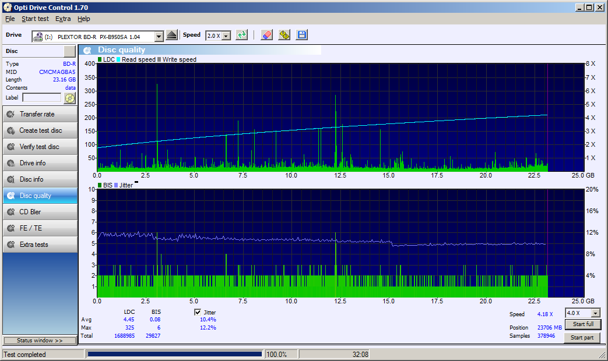Click the BIS max value 6
This screenshot has height=361, width=608.
(x=159, y=327)
